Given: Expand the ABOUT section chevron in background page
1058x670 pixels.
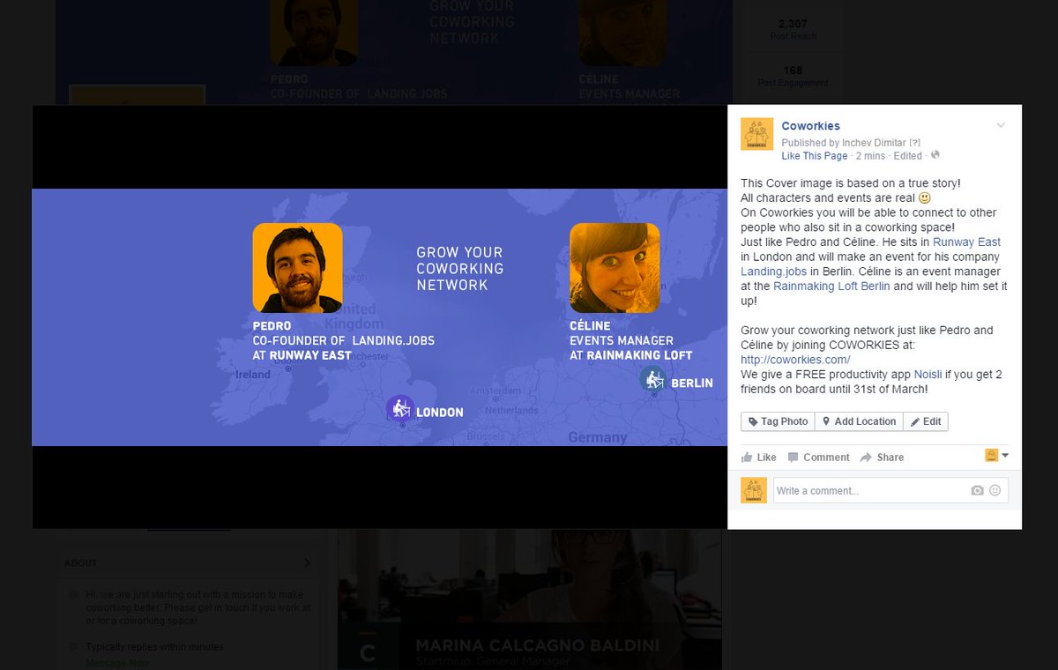Looking at the screenshot, I should pyautogui.click(x=307, y=563).
